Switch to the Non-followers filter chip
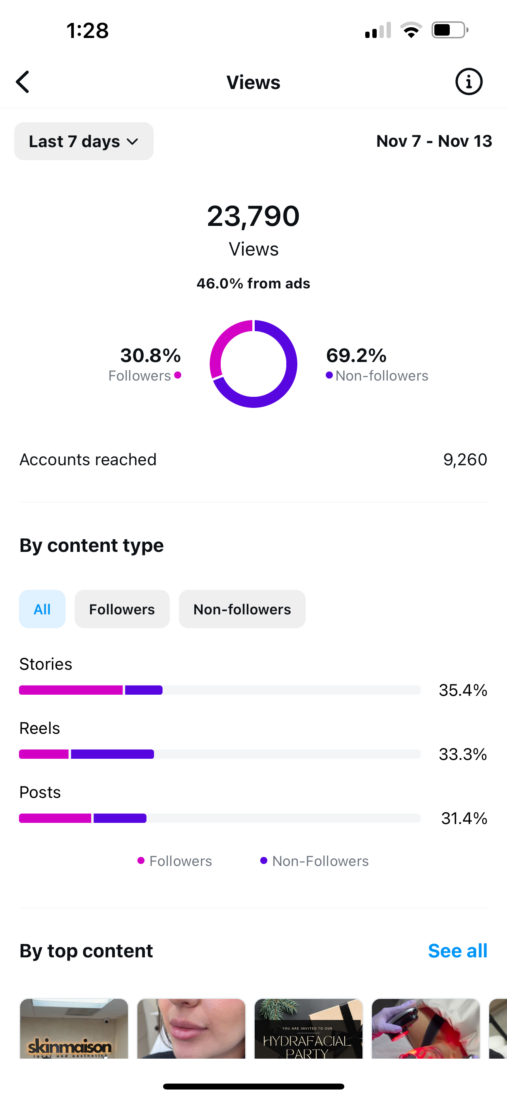Viewport: 507px width, 1099px height. [242, 609]
